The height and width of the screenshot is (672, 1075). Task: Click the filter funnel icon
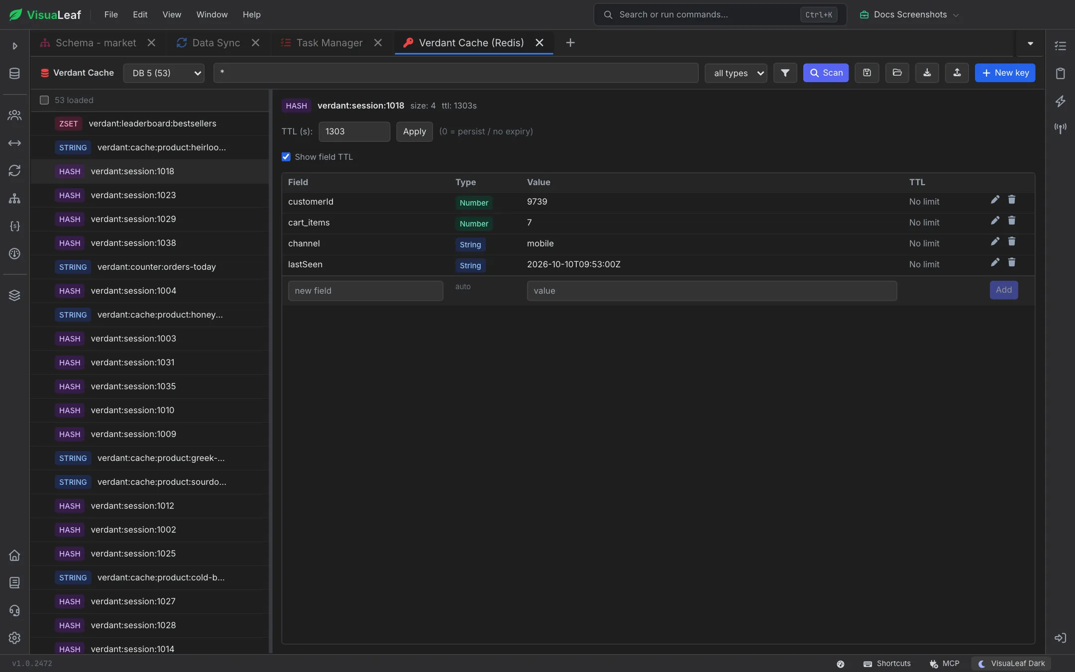(x=785, y=73)
